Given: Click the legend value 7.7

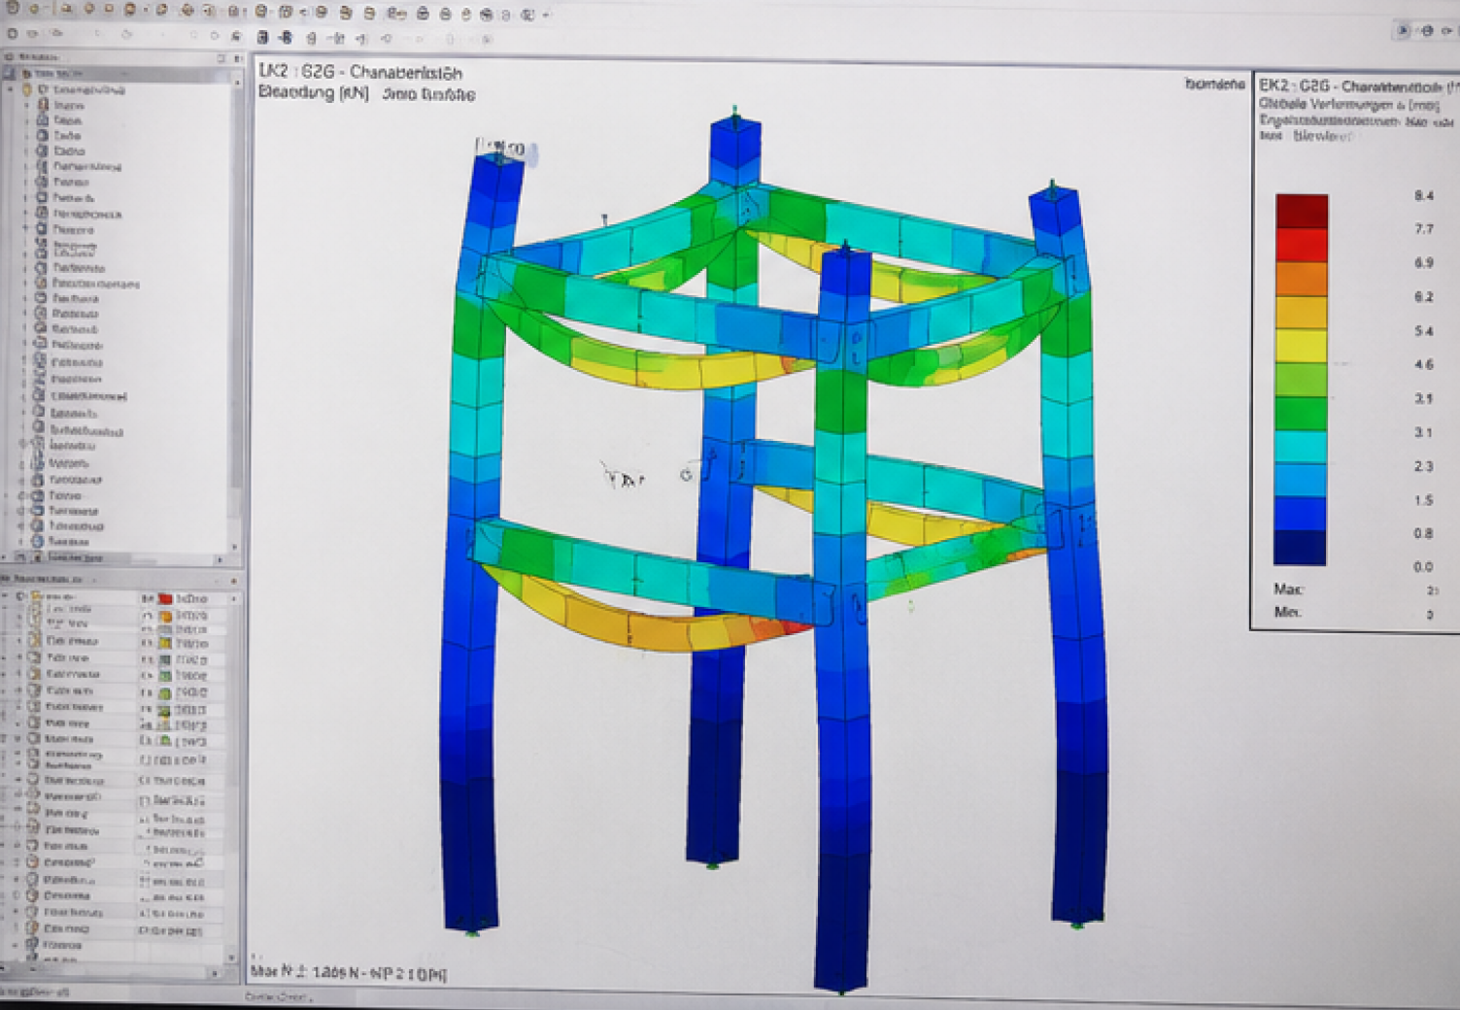Looking at the screenshot, I should pos(1424,229).
